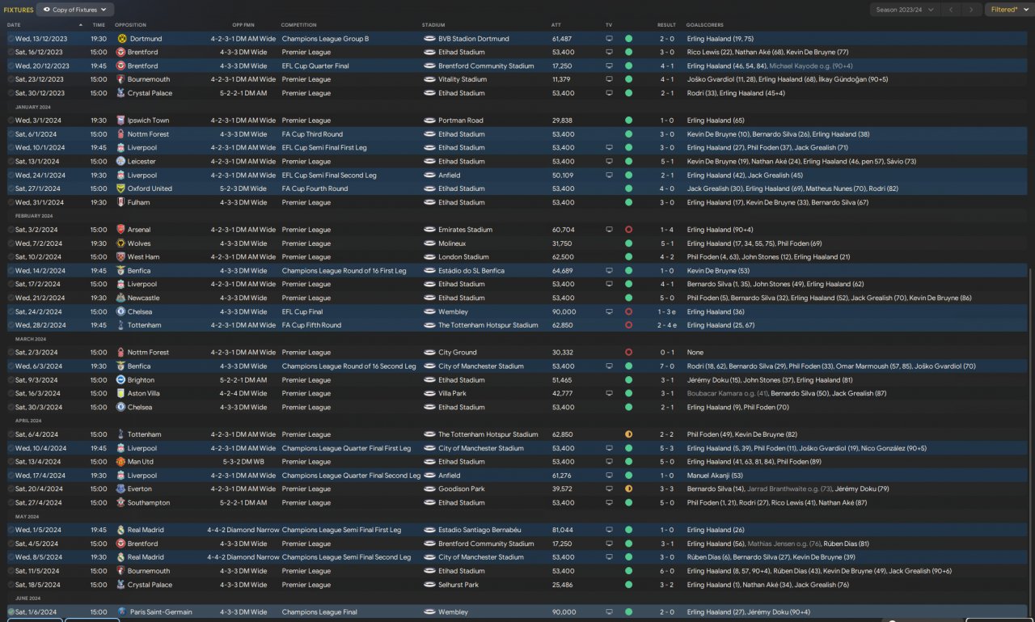
Task: Go to the next season with right arrow
Action: pyautogui.click(x=971, y=10)
